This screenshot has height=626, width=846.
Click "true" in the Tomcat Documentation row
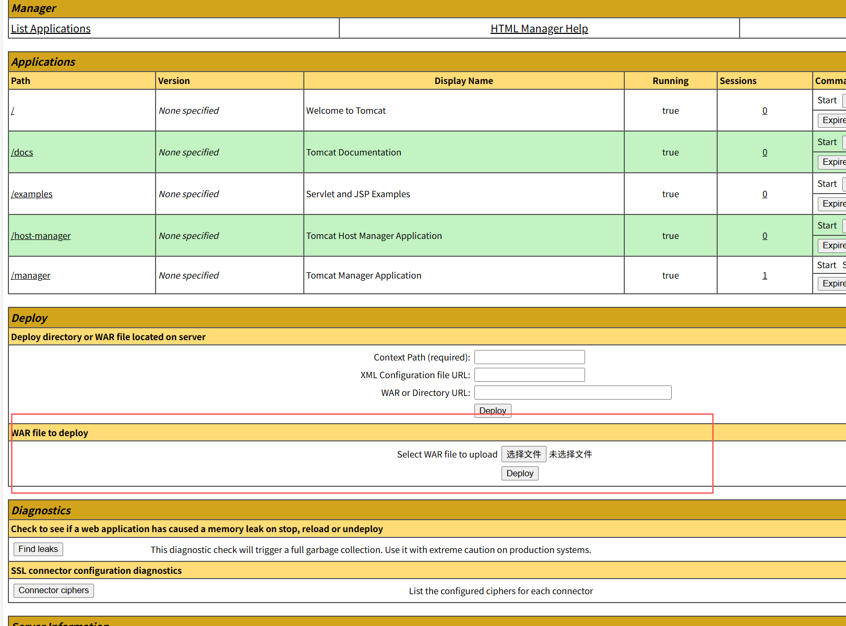[x=671, y=152]
